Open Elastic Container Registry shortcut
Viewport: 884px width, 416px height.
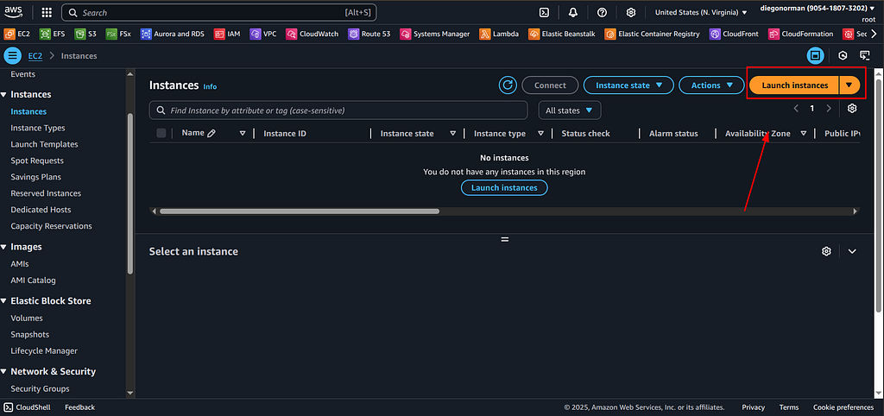(653, 34)
